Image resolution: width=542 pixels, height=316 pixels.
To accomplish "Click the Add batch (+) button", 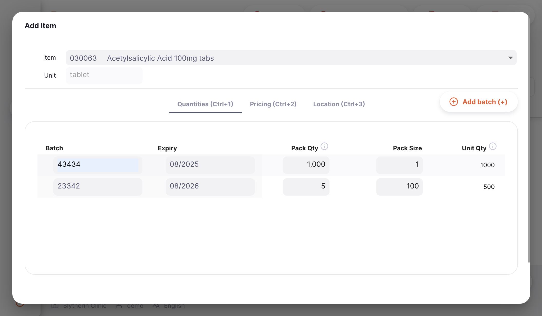I will pos(479,102).
